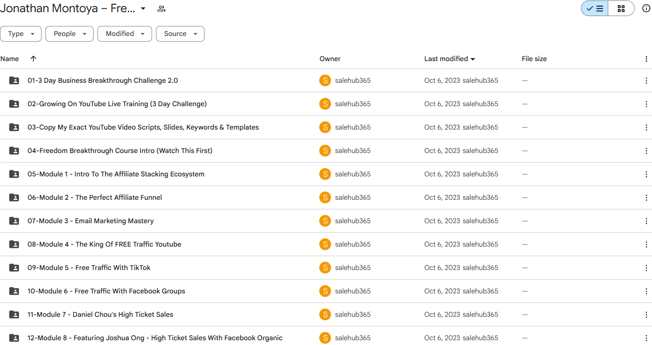Viewport: 652px width, 345px height.
Task: Click the shared folder icon for 10-Module 6
Action: click(x=14, y=291)
